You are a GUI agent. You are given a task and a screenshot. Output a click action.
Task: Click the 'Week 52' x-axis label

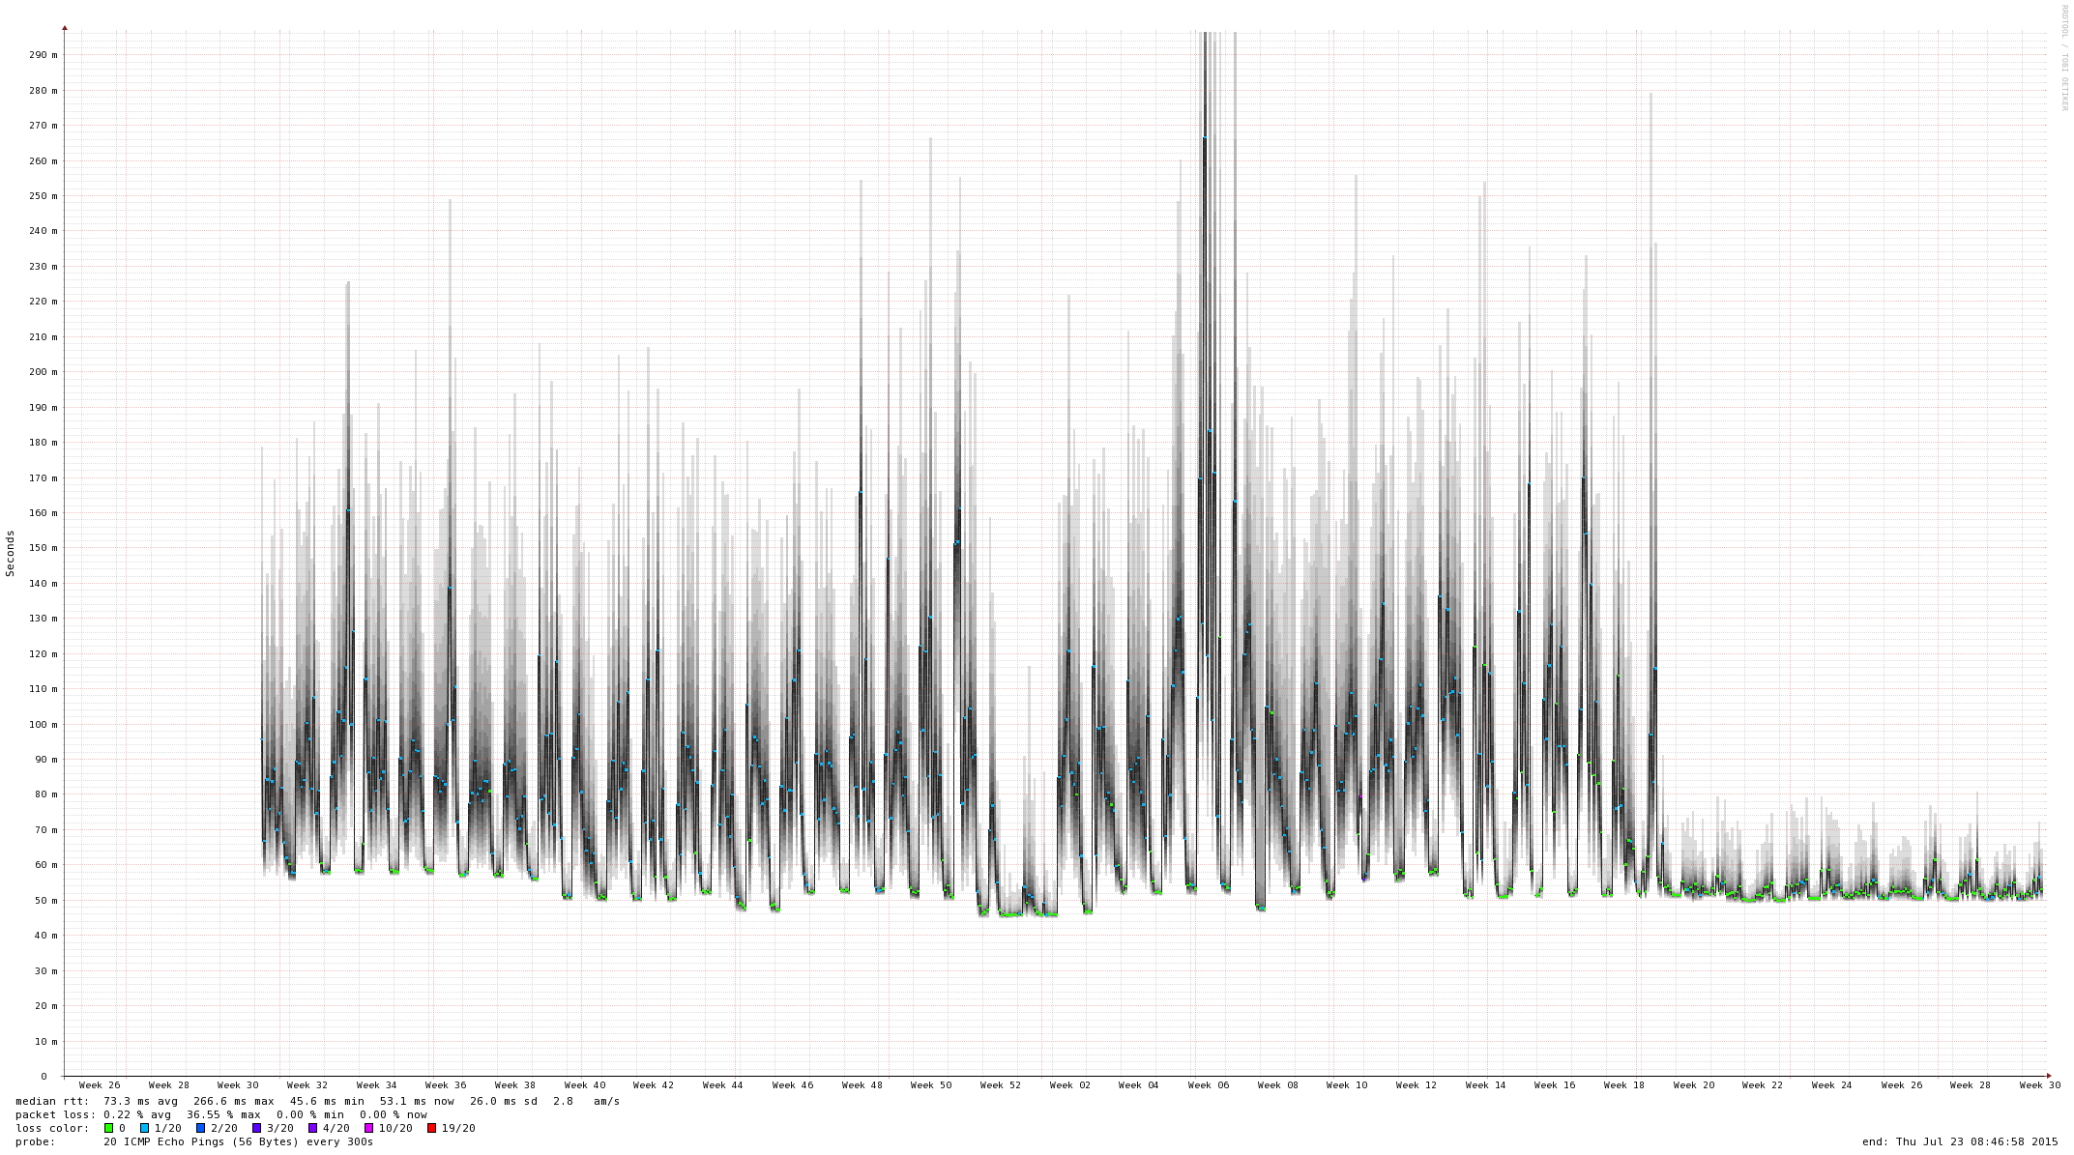coord(1001,1085)
